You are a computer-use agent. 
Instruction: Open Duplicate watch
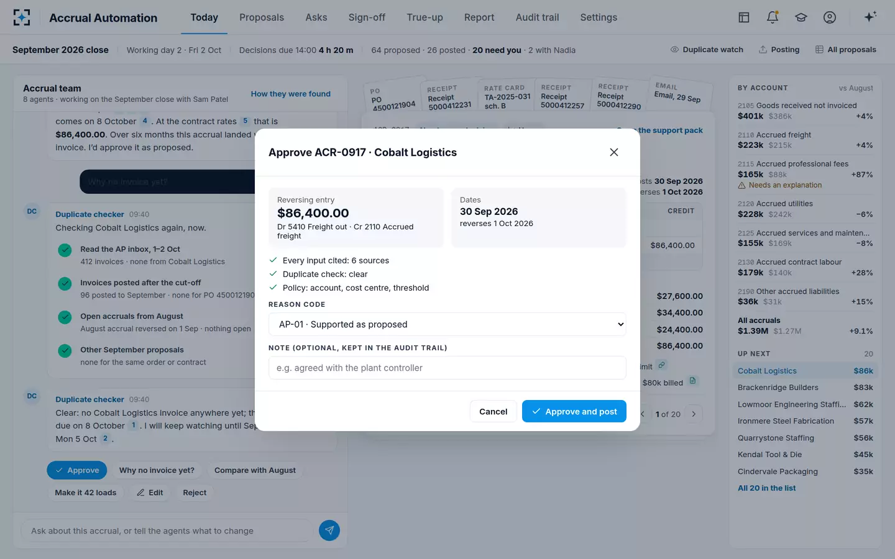707,50
